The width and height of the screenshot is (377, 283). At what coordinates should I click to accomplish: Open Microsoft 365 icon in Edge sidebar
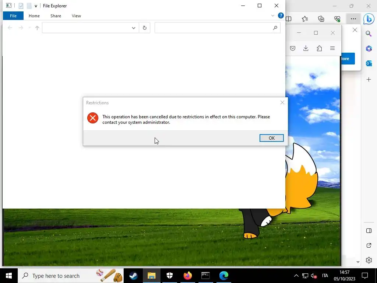pyautogui.click(x=369, y=48)
